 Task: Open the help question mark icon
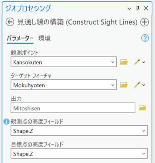pos(145,38)
